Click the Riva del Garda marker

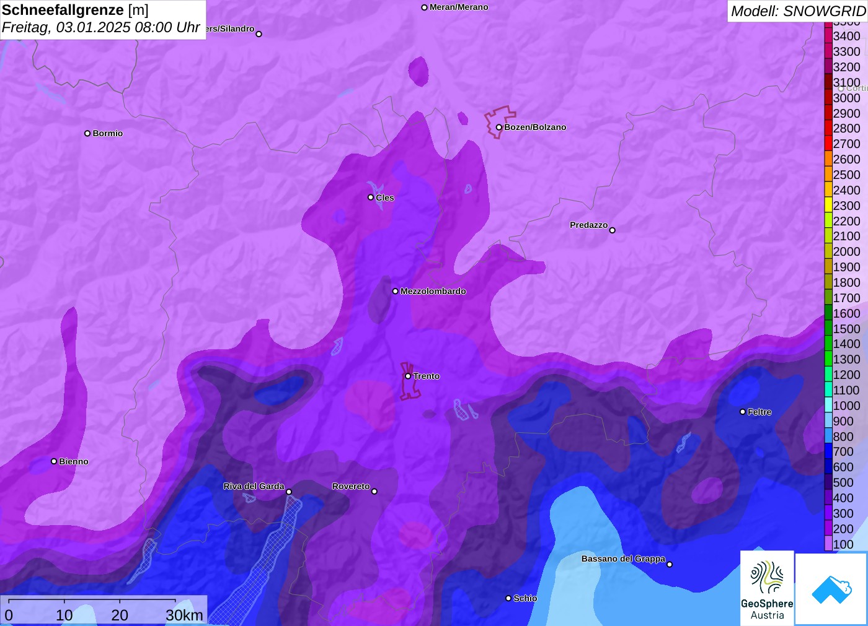289,492
